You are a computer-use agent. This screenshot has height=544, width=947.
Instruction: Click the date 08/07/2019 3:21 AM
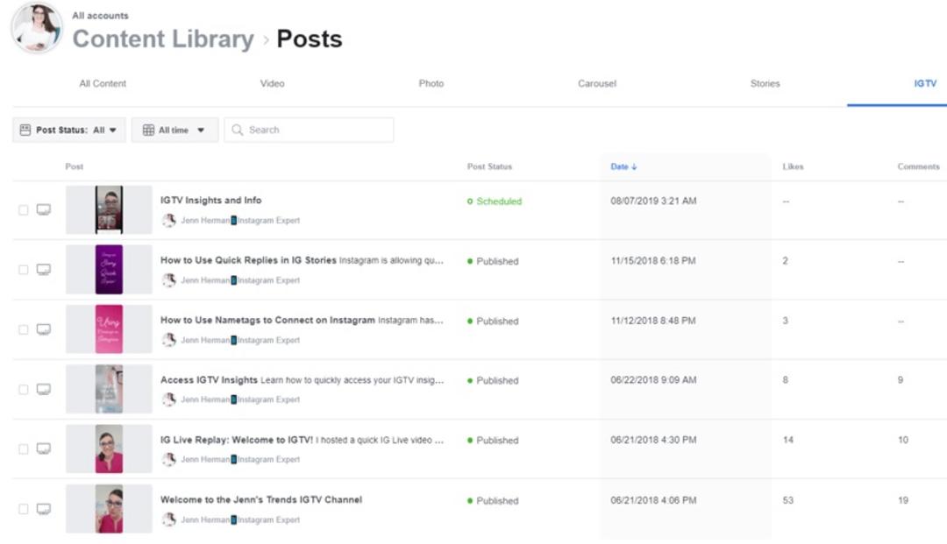(x=653, y=201)
